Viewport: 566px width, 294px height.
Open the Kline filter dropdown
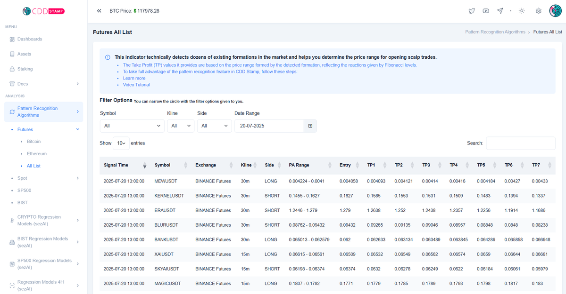[181, 126]
